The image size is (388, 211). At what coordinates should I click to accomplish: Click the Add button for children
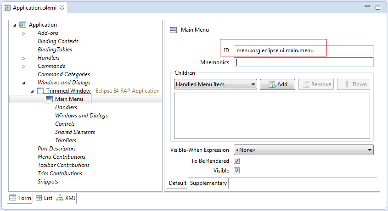(x=277, y=84)
